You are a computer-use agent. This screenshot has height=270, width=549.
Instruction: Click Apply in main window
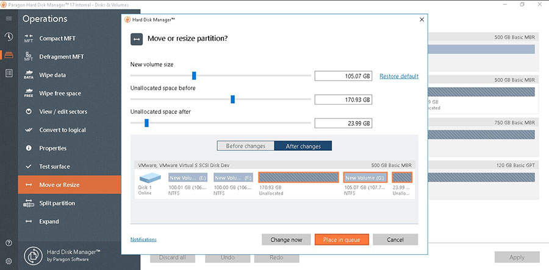[517, 257]
